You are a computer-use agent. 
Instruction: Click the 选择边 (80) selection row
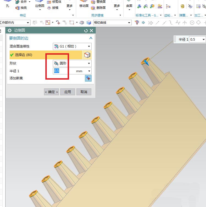[46, 55]
